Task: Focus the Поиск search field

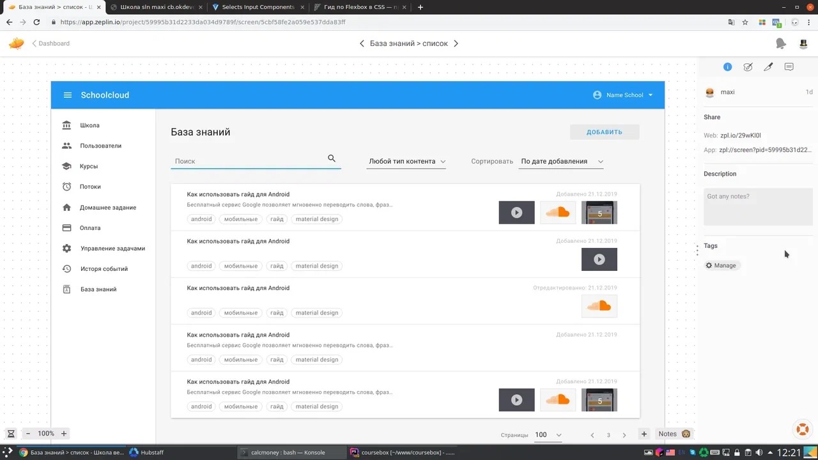Action: coord(256,161)
